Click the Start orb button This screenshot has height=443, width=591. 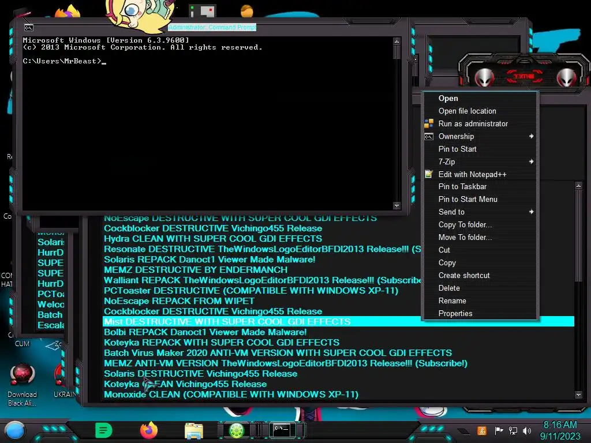point(14,430)
